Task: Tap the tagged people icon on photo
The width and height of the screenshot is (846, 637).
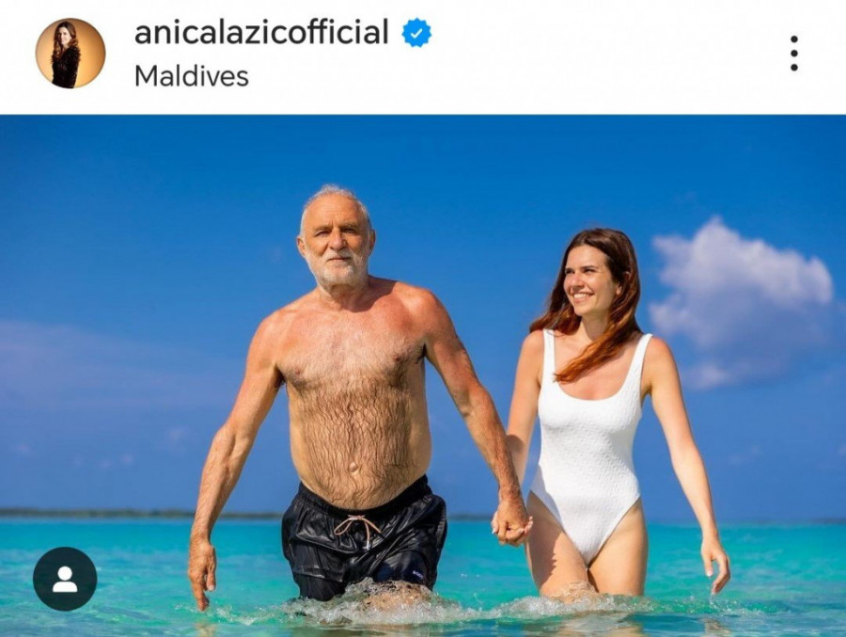Action: pyautogui.click(x=65, y=579)
